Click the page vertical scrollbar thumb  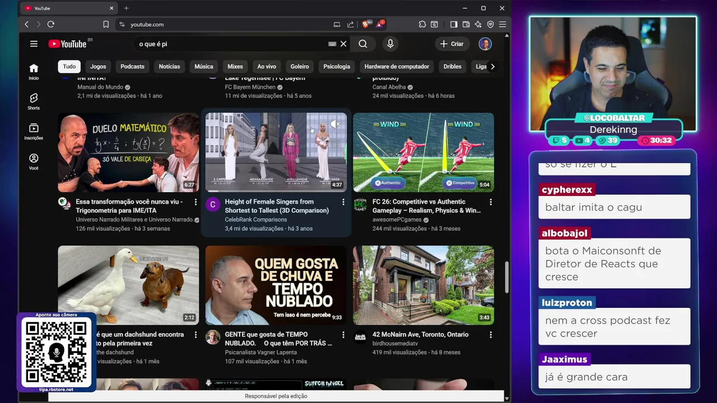[x=506, y=277]
